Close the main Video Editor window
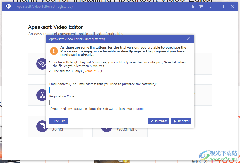Screen dimensions: 240x163 click(x=232, y=6)
